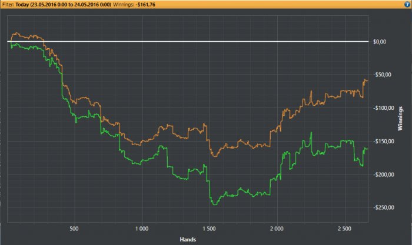Click the Winnings total '-$161,76'
The width and height of the screenshot is (412, 245).
(x=145, y=5)
